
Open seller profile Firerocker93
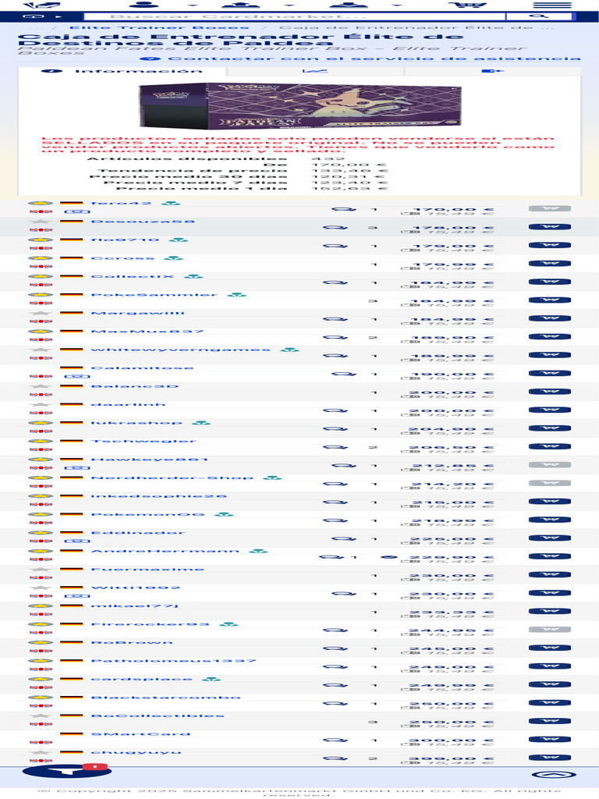151,624
